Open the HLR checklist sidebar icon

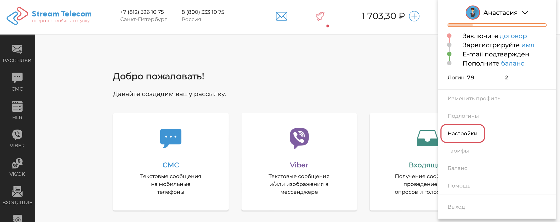(17, 110)
